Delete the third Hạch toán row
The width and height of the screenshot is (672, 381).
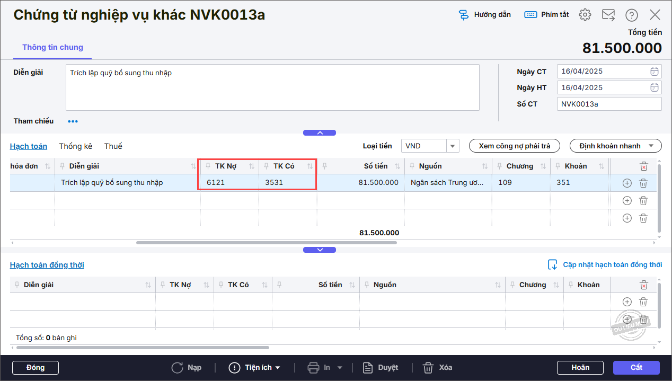pyautogui.click(x=643, y=218)
